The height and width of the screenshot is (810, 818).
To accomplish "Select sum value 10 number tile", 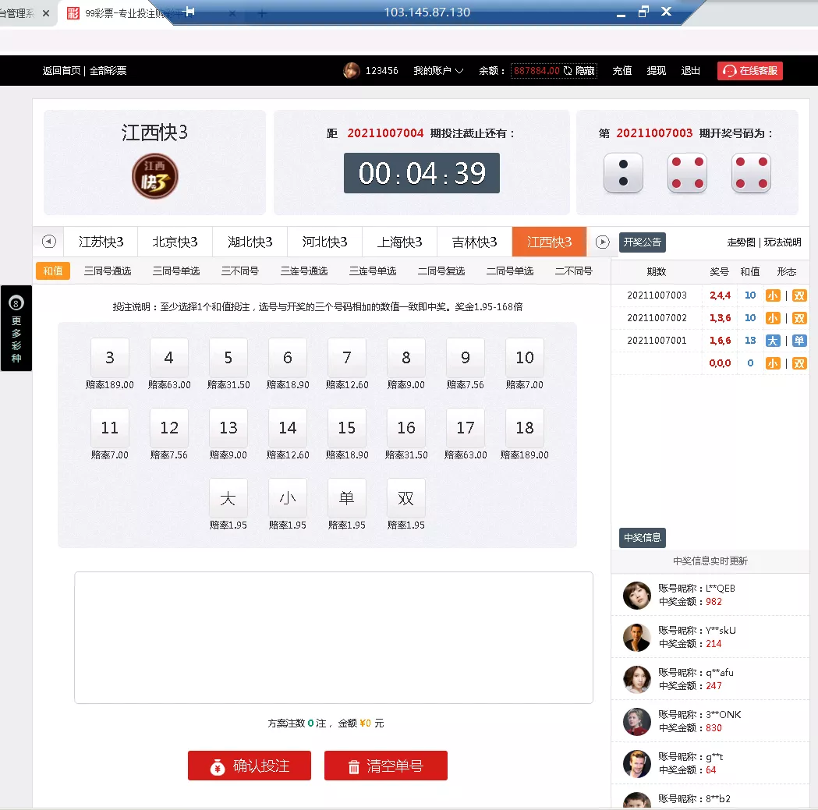I will pos(524,358).
